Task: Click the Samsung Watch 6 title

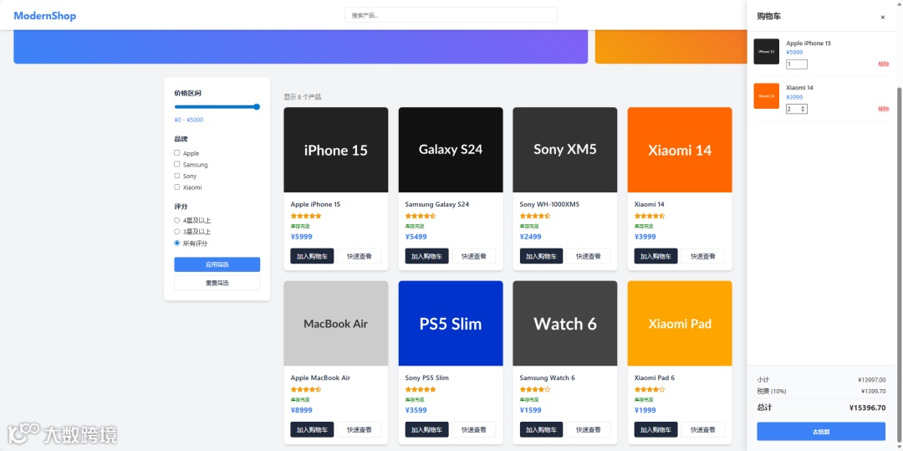Action: 547,378
